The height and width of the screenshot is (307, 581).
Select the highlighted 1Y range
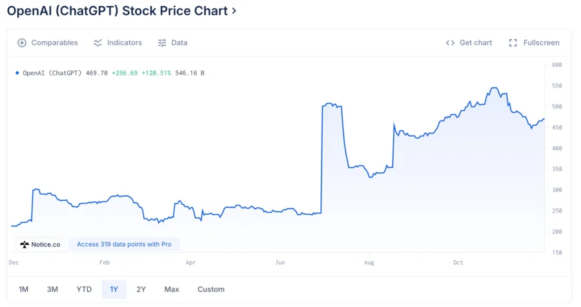(x=114, y=289)
